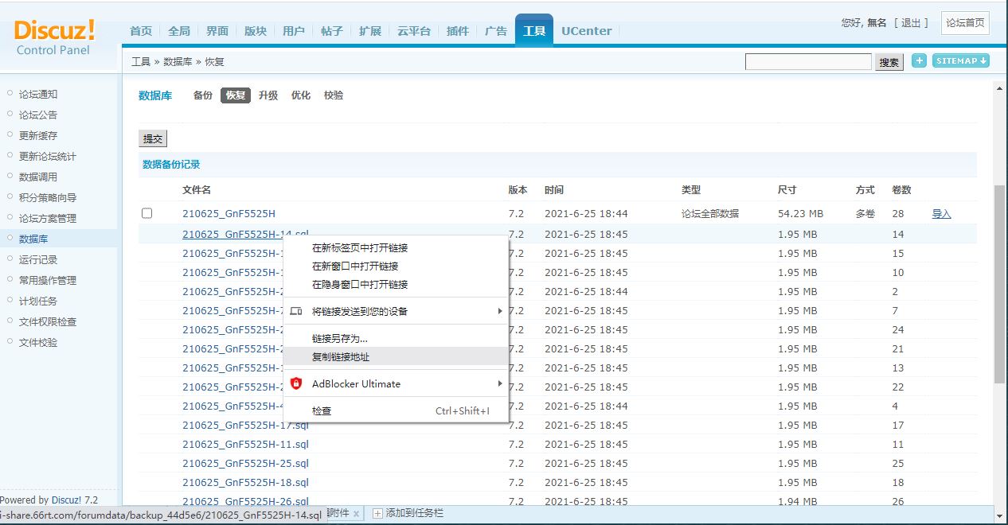
Task: Click the 提交 submit button
Action: [153, 138]
